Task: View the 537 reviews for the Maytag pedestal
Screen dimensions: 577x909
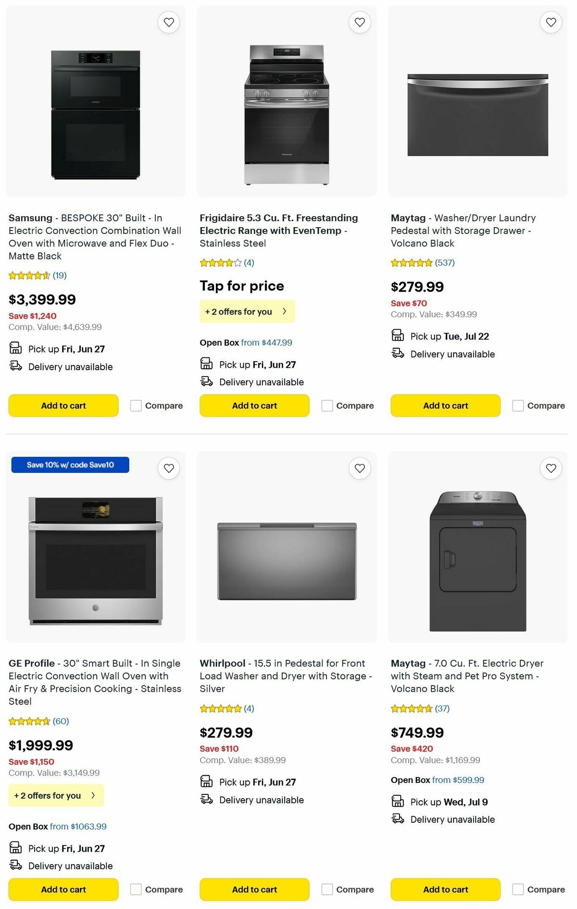Action: (x=444, y=263)
